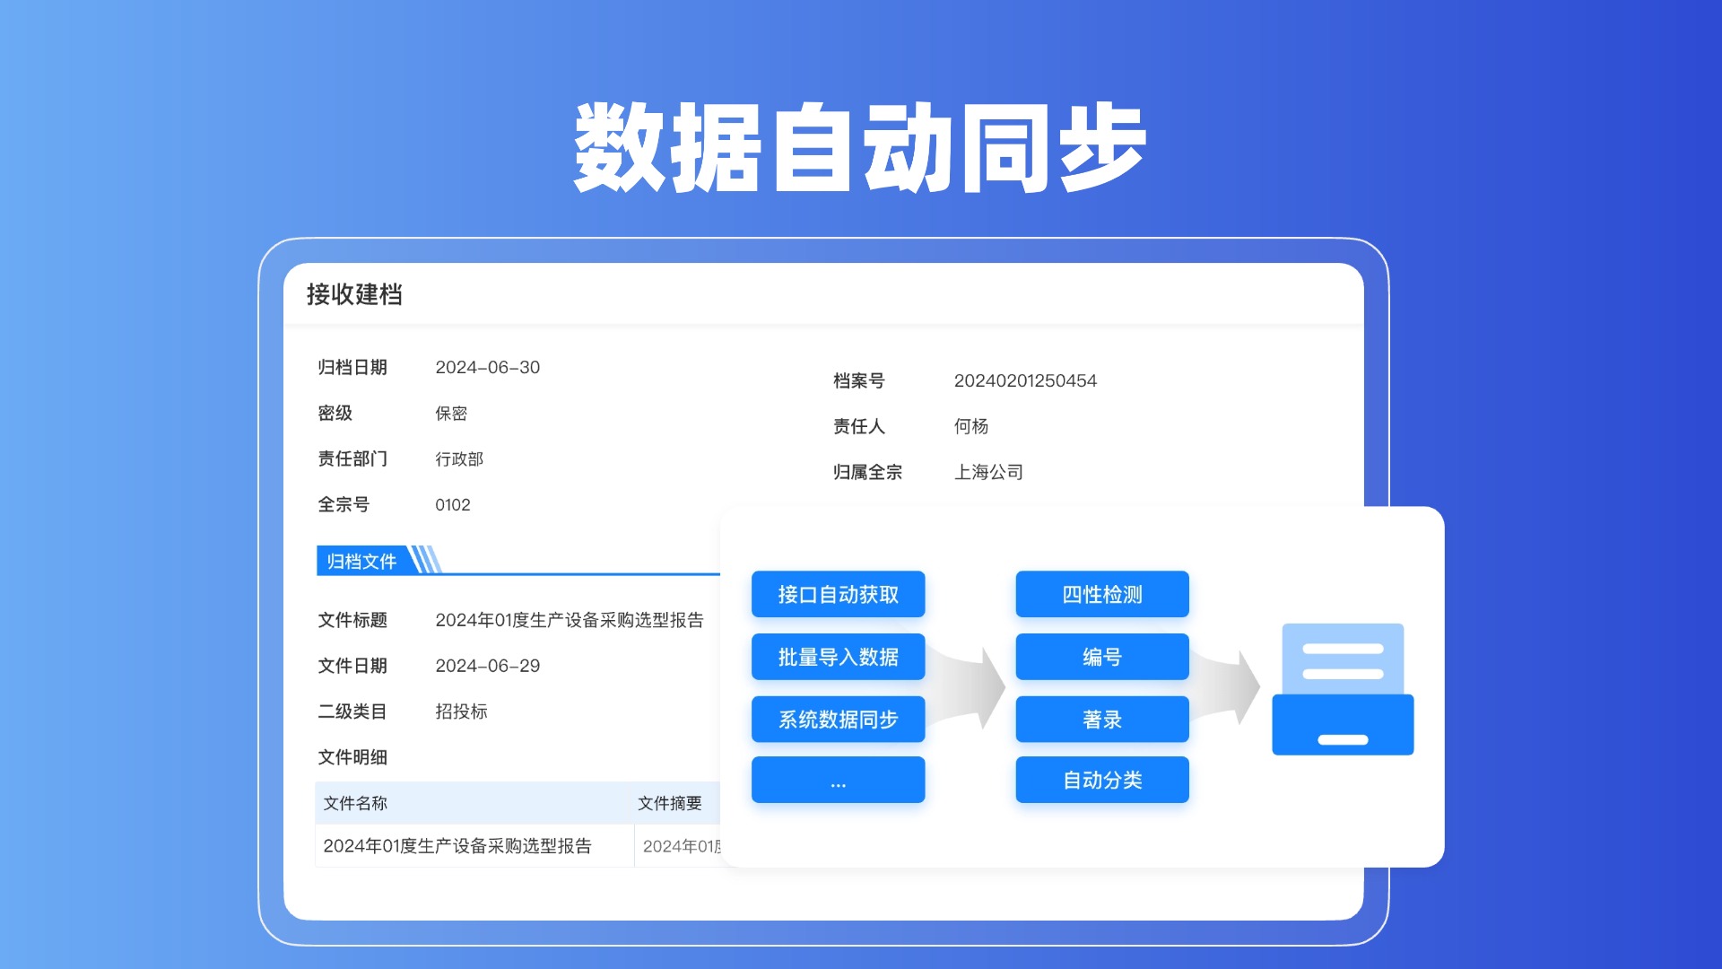Click the 批量导入数据 button

point(838,657)
